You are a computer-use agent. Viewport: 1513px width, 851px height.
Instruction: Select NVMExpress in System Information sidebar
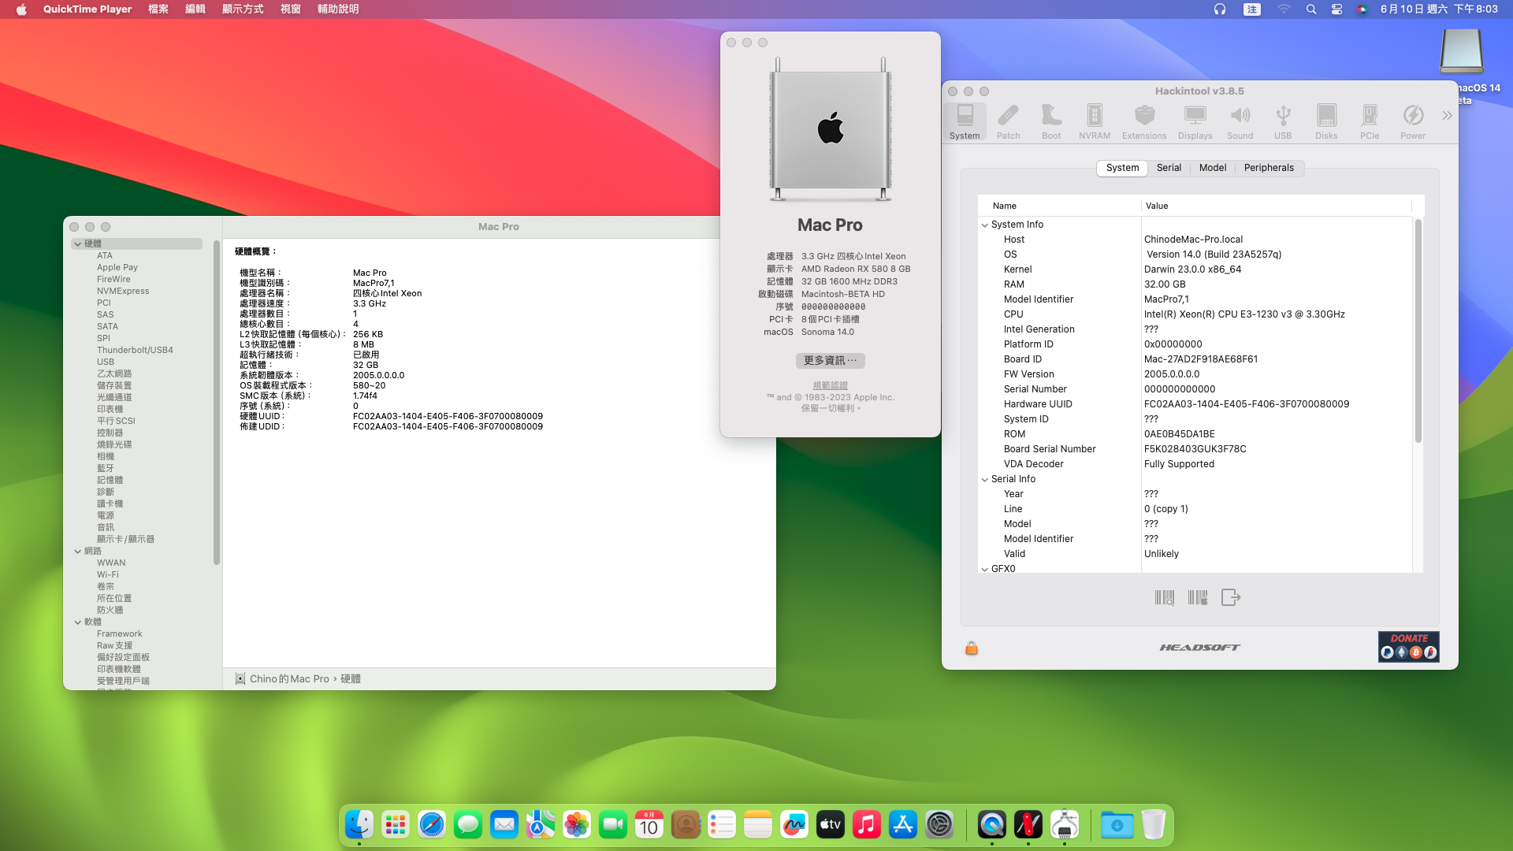pos(123,292)
